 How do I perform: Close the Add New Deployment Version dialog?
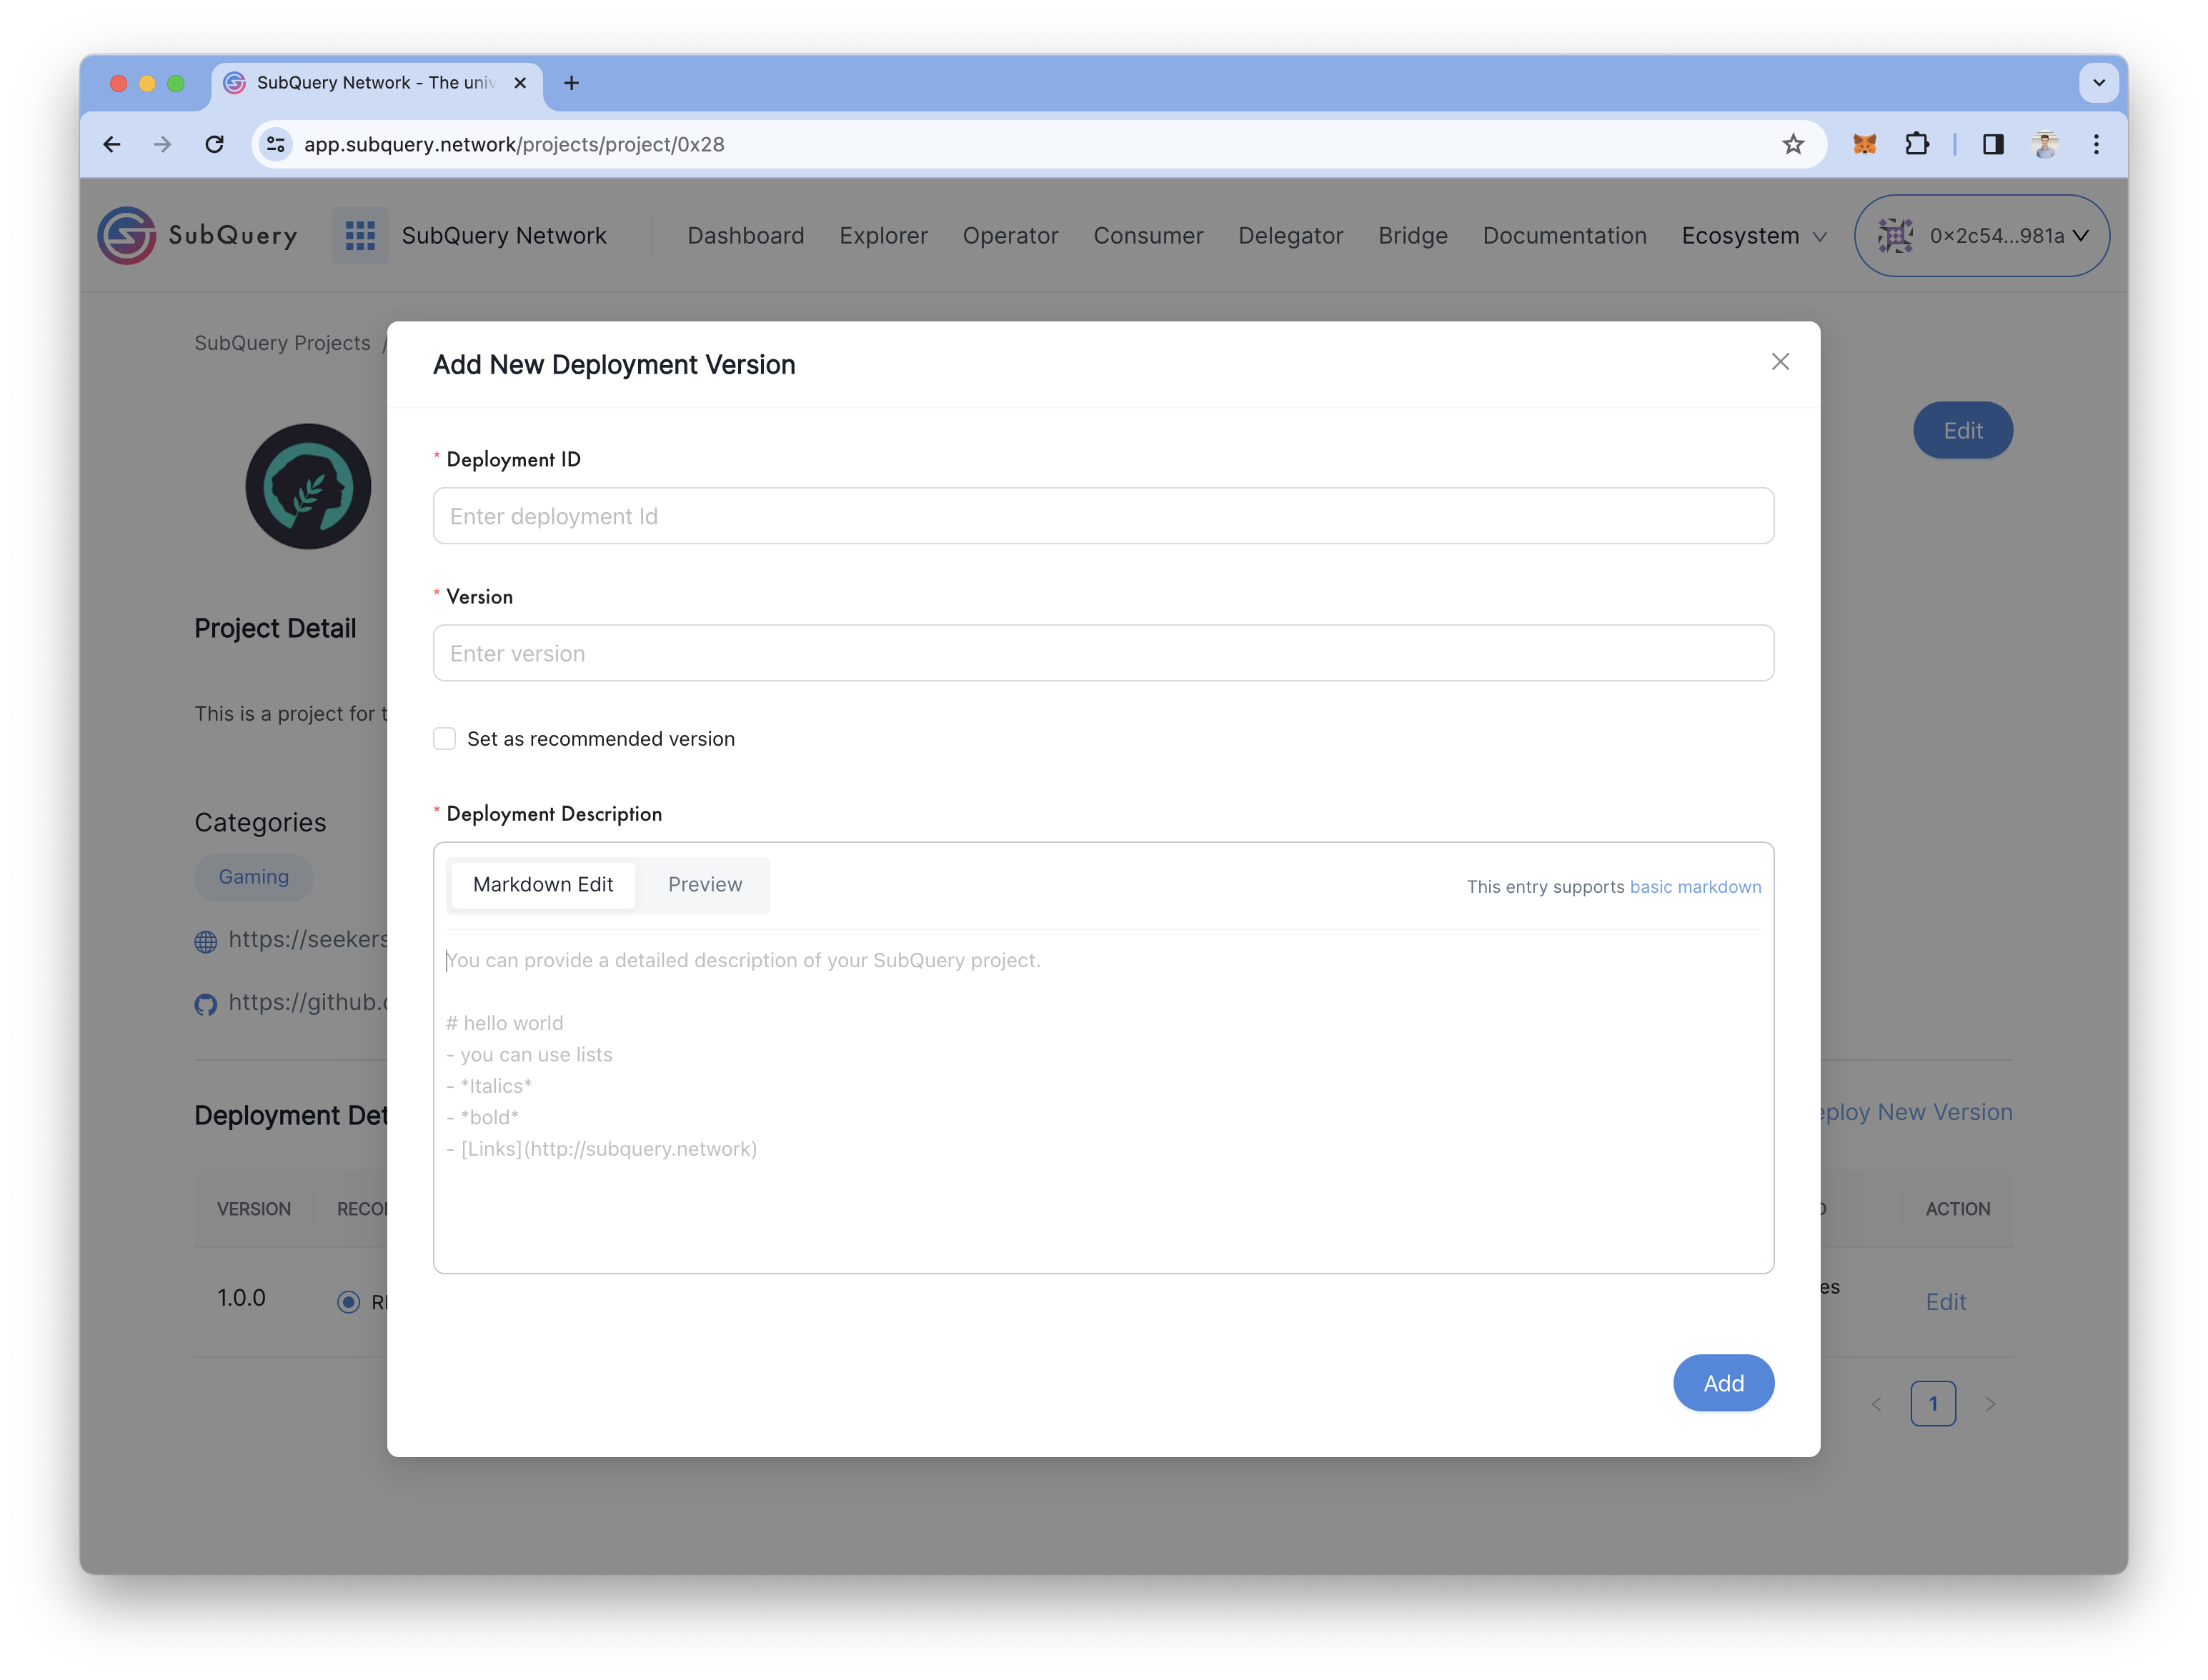(1781, 361)
